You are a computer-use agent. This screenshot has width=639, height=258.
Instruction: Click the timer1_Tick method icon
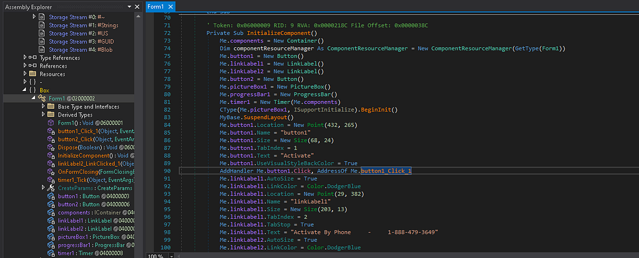51,180
